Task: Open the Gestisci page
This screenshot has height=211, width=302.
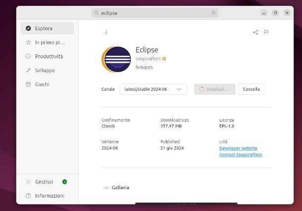Action: tap(48, 182)
